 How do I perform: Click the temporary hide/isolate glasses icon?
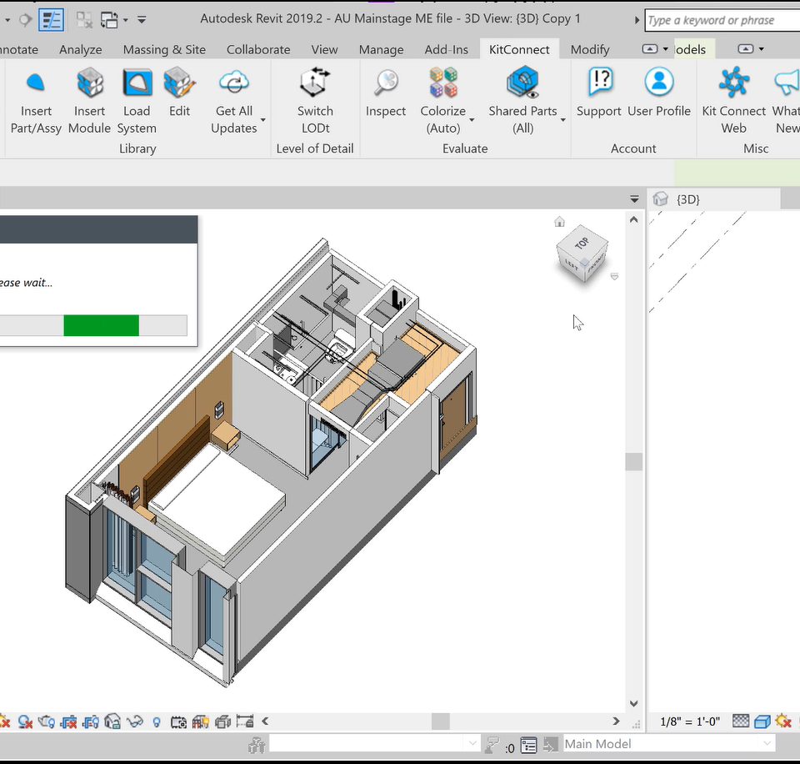tap(135, 721)
